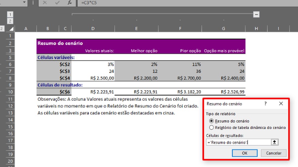Select column G header

pos(223,29)
